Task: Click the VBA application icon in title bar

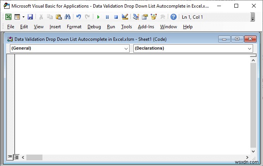Action: click(x=6, y=6)
